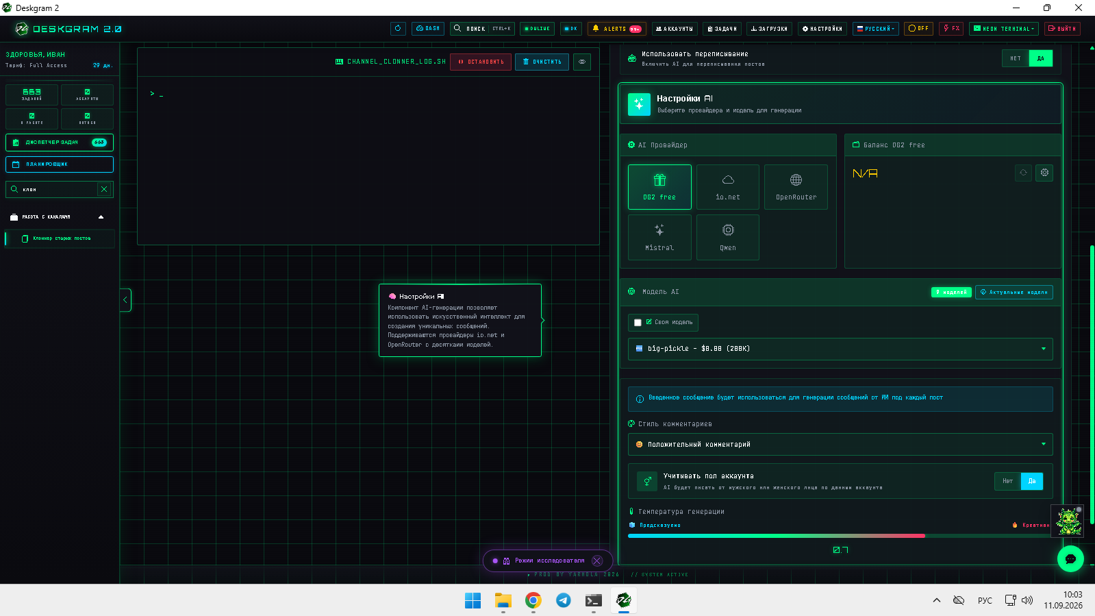Collapse the Работа с каналами section
This screenshot has height=616, width=1095.
[x=60, y=217]
